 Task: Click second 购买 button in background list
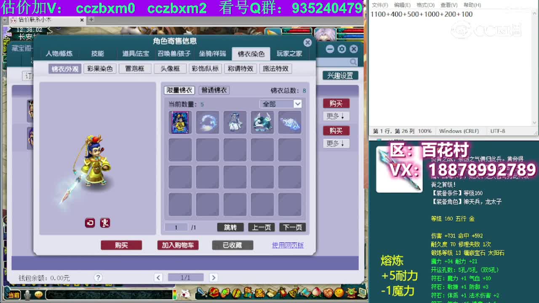click(336, 131)
